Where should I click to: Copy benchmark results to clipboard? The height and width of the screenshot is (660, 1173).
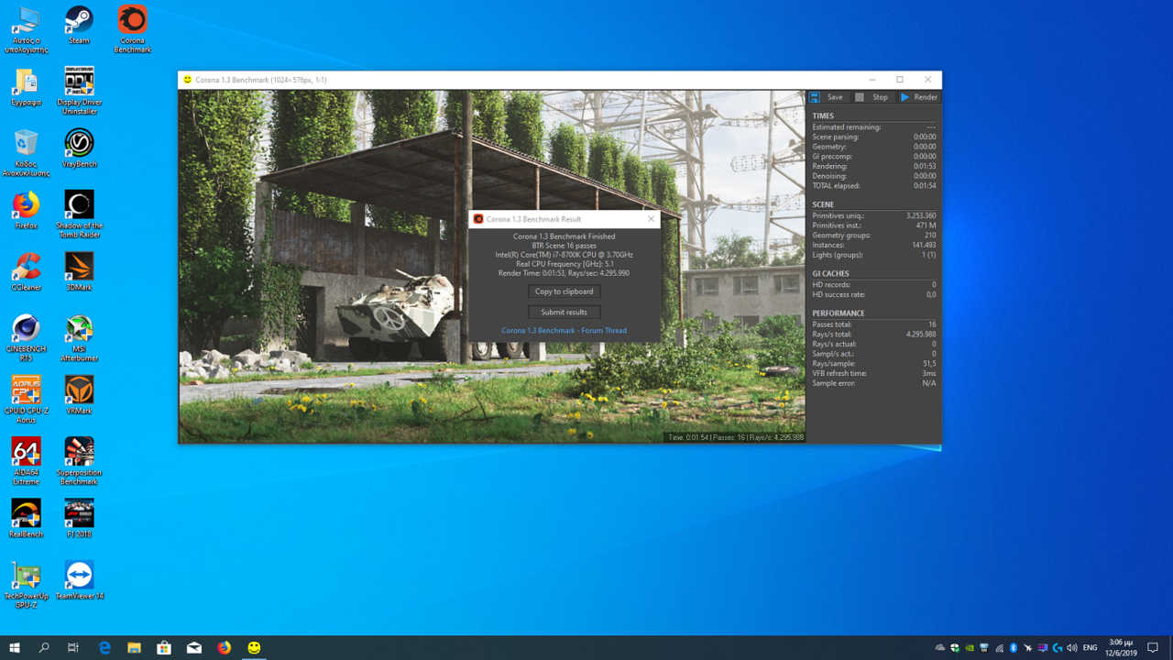pyautogui.click(x=565, y=291)
